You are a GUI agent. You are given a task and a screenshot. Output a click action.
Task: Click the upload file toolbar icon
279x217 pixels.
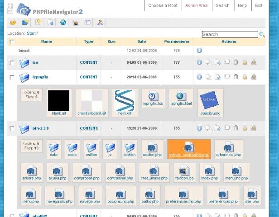51,22
